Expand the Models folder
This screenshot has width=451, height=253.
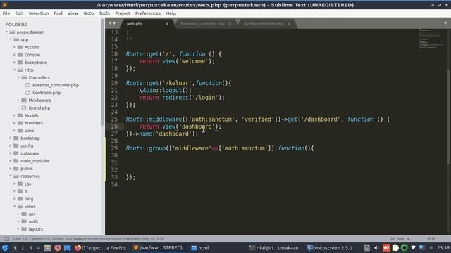14,115
